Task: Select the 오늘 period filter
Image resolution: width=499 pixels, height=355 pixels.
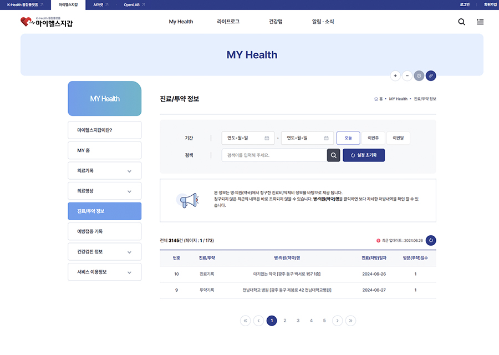Action: [x=348, y=138]
